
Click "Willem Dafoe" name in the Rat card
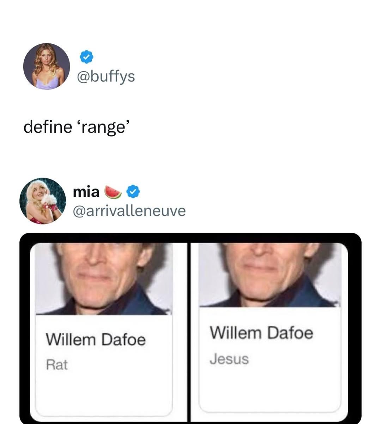coord(96,340)
